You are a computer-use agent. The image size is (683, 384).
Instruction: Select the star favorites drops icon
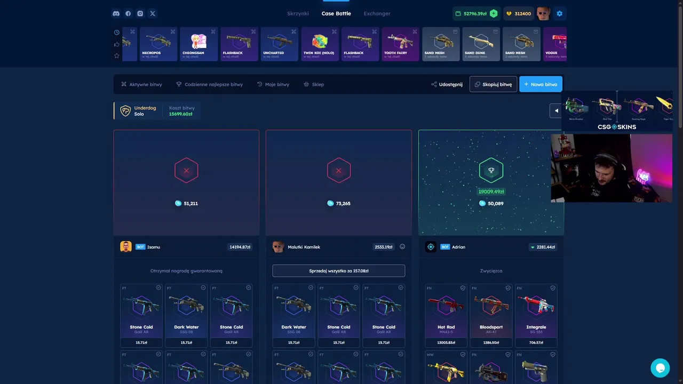click(x=117, y=55)
